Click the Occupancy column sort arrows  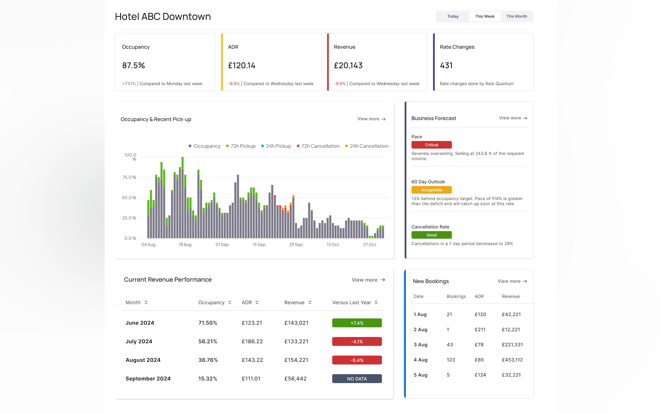pos(230,302)
